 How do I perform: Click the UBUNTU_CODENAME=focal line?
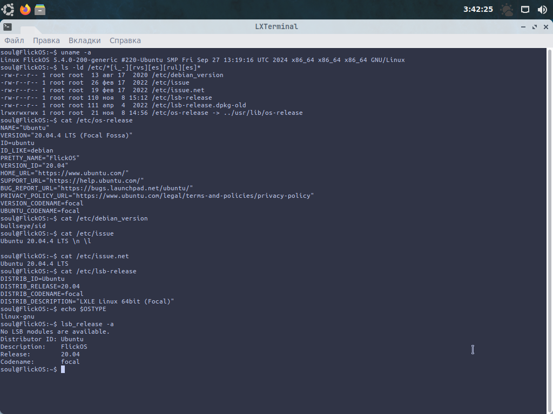(x=40, y=211)
